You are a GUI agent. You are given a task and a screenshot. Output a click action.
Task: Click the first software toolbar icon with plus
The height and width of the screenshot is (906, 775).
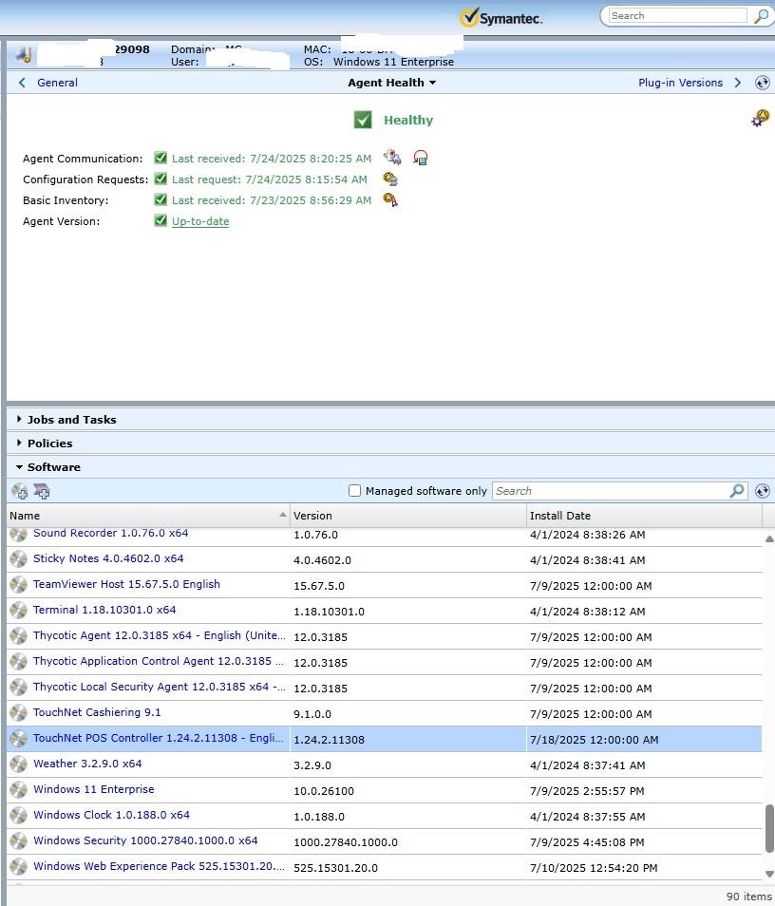pos(20,491)
